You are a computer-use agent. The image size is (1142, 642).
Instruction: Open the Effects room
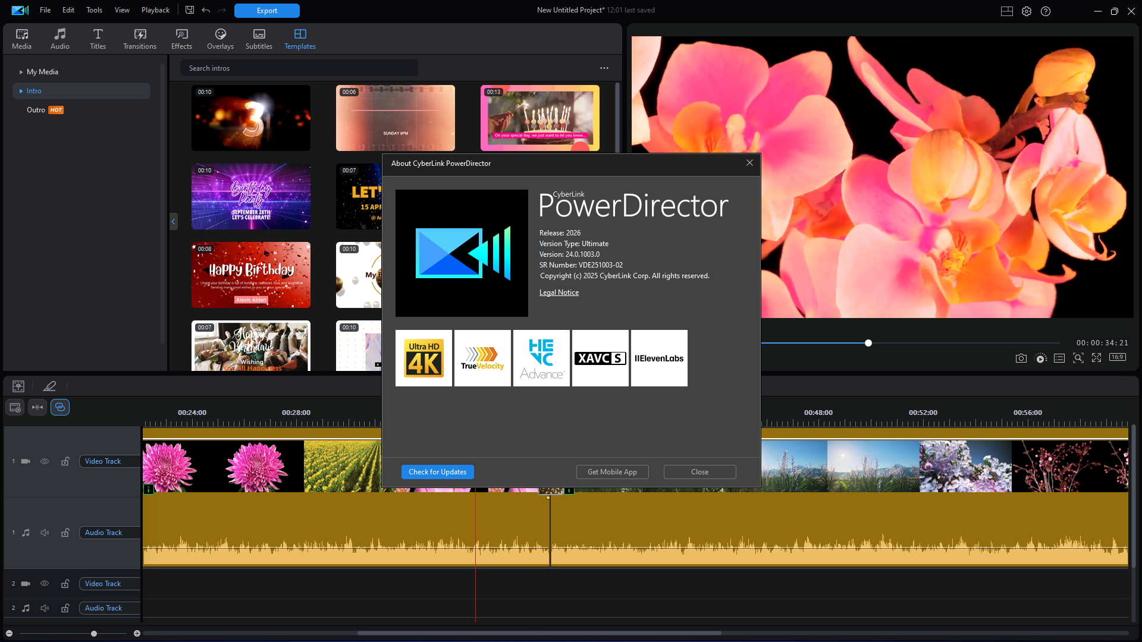click(181, 39)
